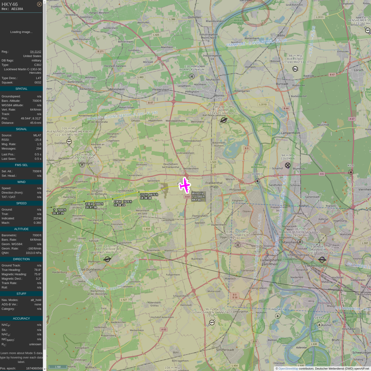The width and height of the screenshot is (371, 371).
Task: Click the KILO reporting point marker
Action: pyautogui.click(x=351, y=172)
